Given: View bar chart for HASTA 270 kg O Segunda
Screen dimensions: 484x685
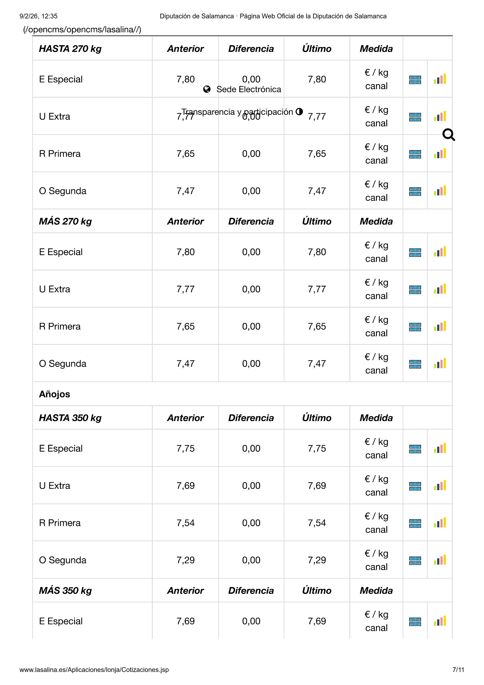Looking at the screenshot, I should pyautogui.click(x=440, y=191).
